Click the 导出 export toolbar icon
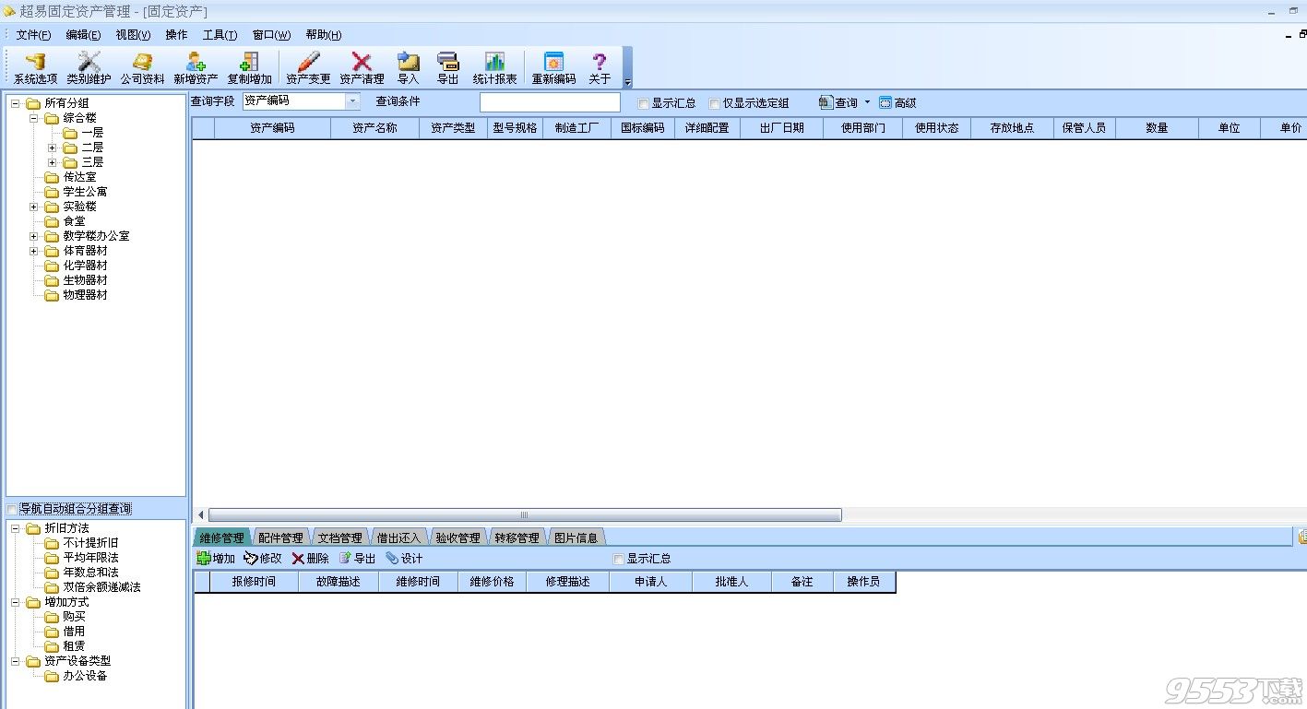Image resolution: width=1307 pixels, height=709 pixels. pyautogui.click(x=447, y=68)
